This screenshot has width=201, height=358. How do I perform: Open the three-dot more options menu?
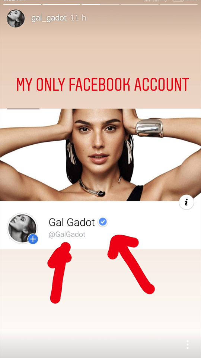tap(187, 344)
